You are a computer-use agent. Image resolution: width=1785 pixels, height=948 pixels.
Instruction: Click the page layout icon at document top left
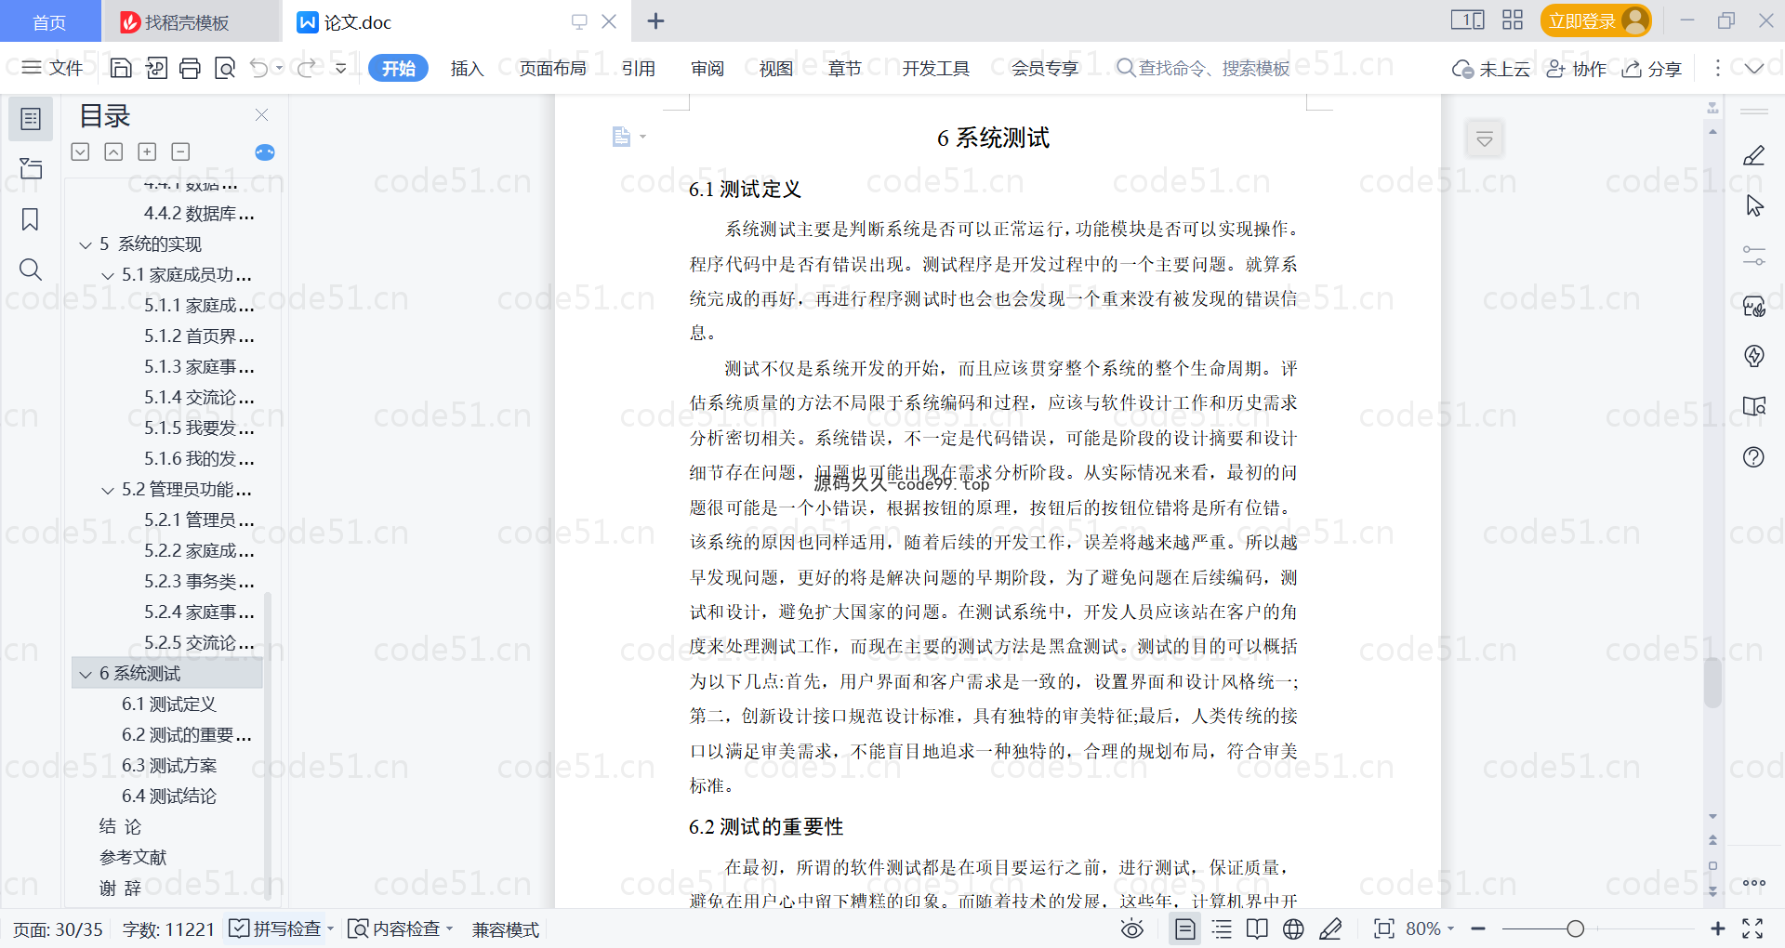[x=622, y=137]
